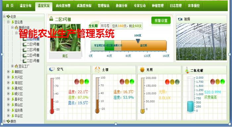Viewport: 232px width, 127px height.
Task: Click the 土壤 panel icon
Action: point(97,69)
